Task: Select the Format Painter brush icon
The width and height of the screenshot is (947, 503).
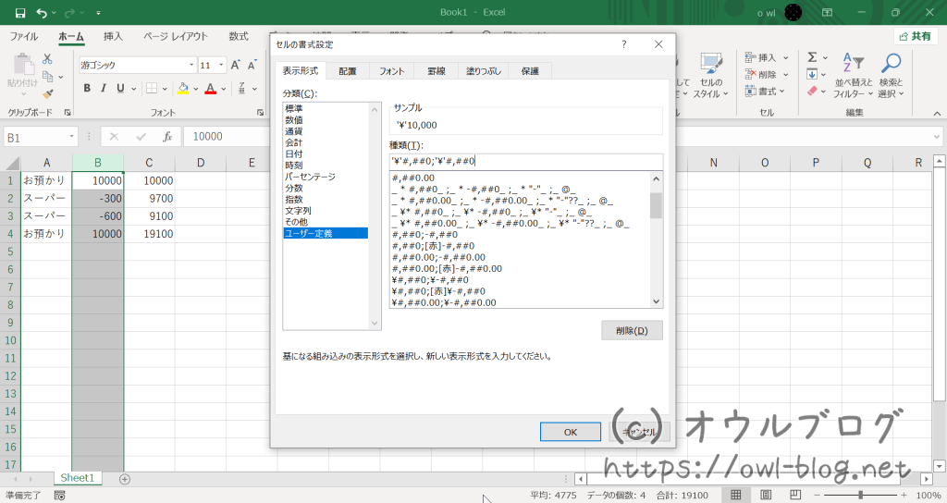Action: [47, 92]
